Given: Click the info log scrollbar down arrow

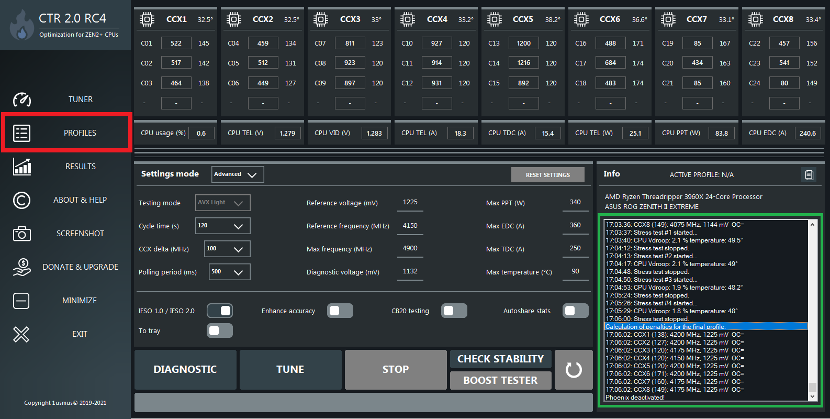Looking at the screenshot, I should 812,396.
